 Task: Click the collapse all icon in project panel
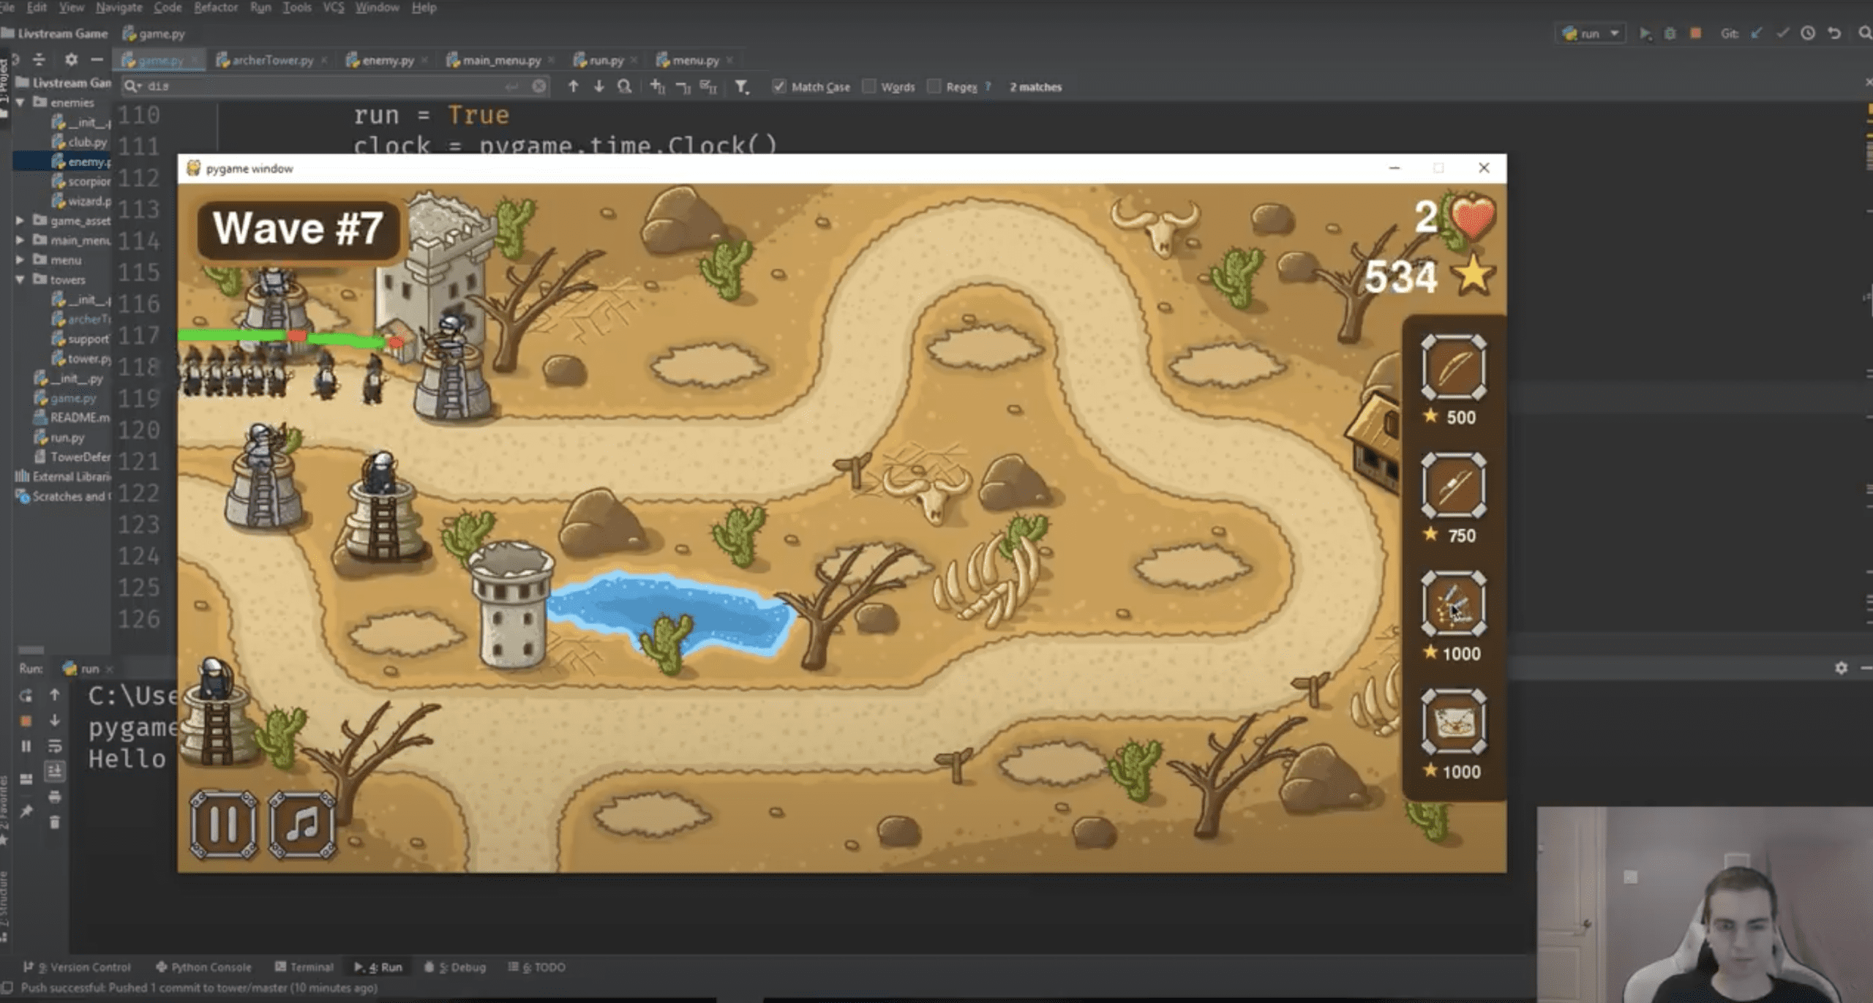pyautogui.click(x=39, y=59)
